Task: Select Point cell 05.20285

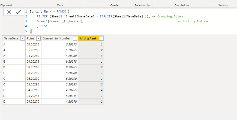Action: point(33,84)
